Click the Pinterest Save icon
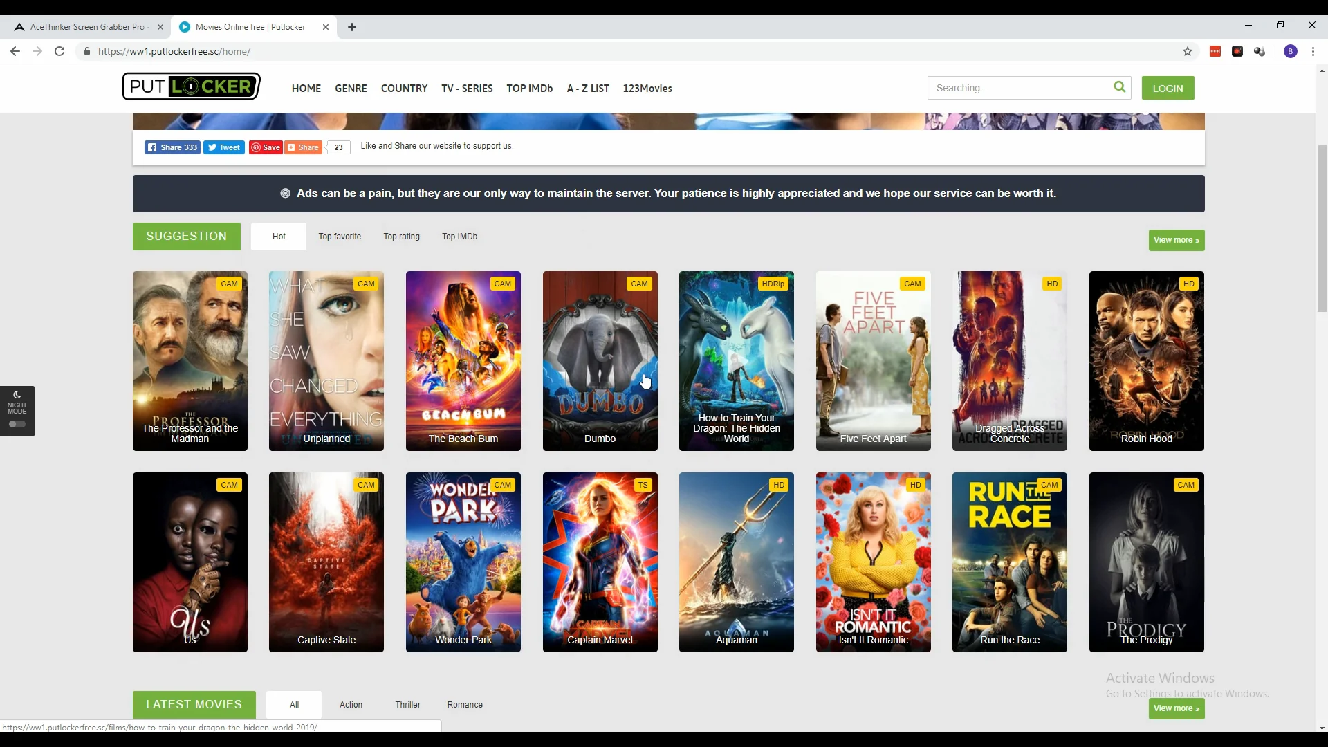1328x747 pixels. [x=266, y=147]
